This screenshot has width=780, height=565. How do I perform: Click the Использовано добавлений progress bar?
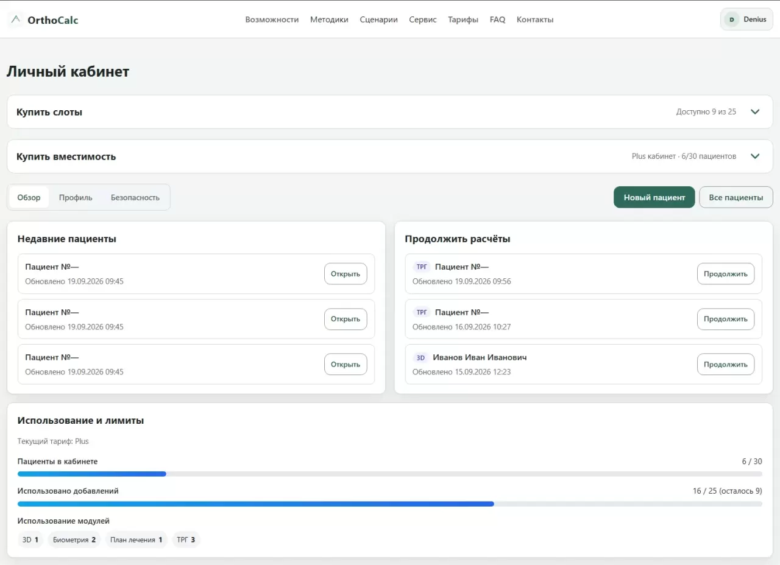390,504
